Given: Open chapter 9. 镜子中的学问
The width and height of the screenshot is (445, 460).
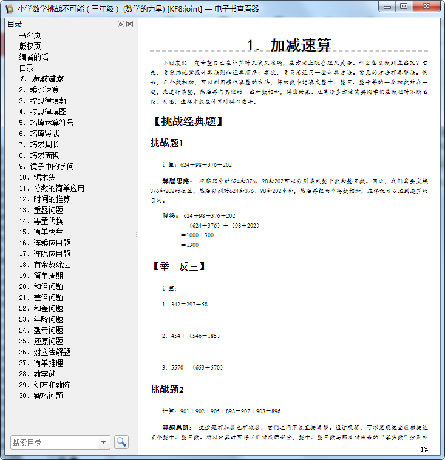Looking at the screenshot, I should pos(46,166).
